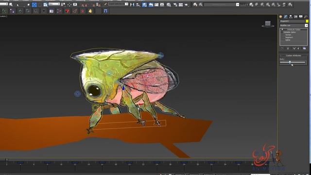
Task: Select Segment sub-object level
Action: point(289,37)
